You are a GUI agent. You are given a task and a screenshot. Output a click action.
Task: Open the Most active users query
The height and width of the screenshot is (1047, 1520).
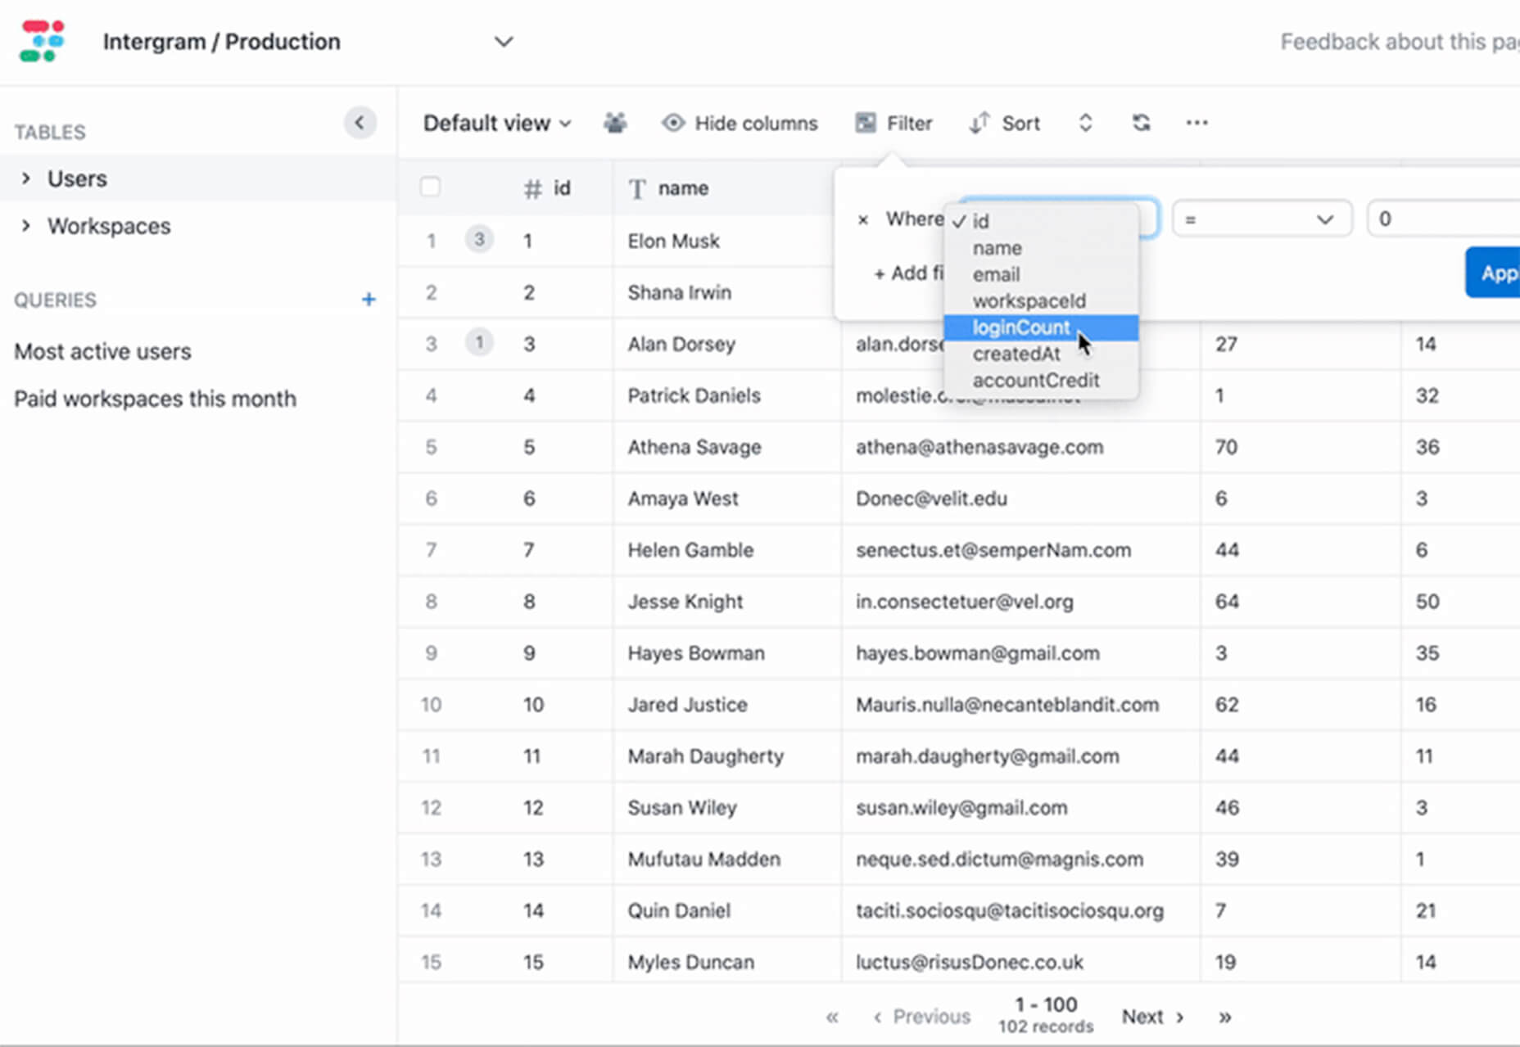tap(102, 351)
